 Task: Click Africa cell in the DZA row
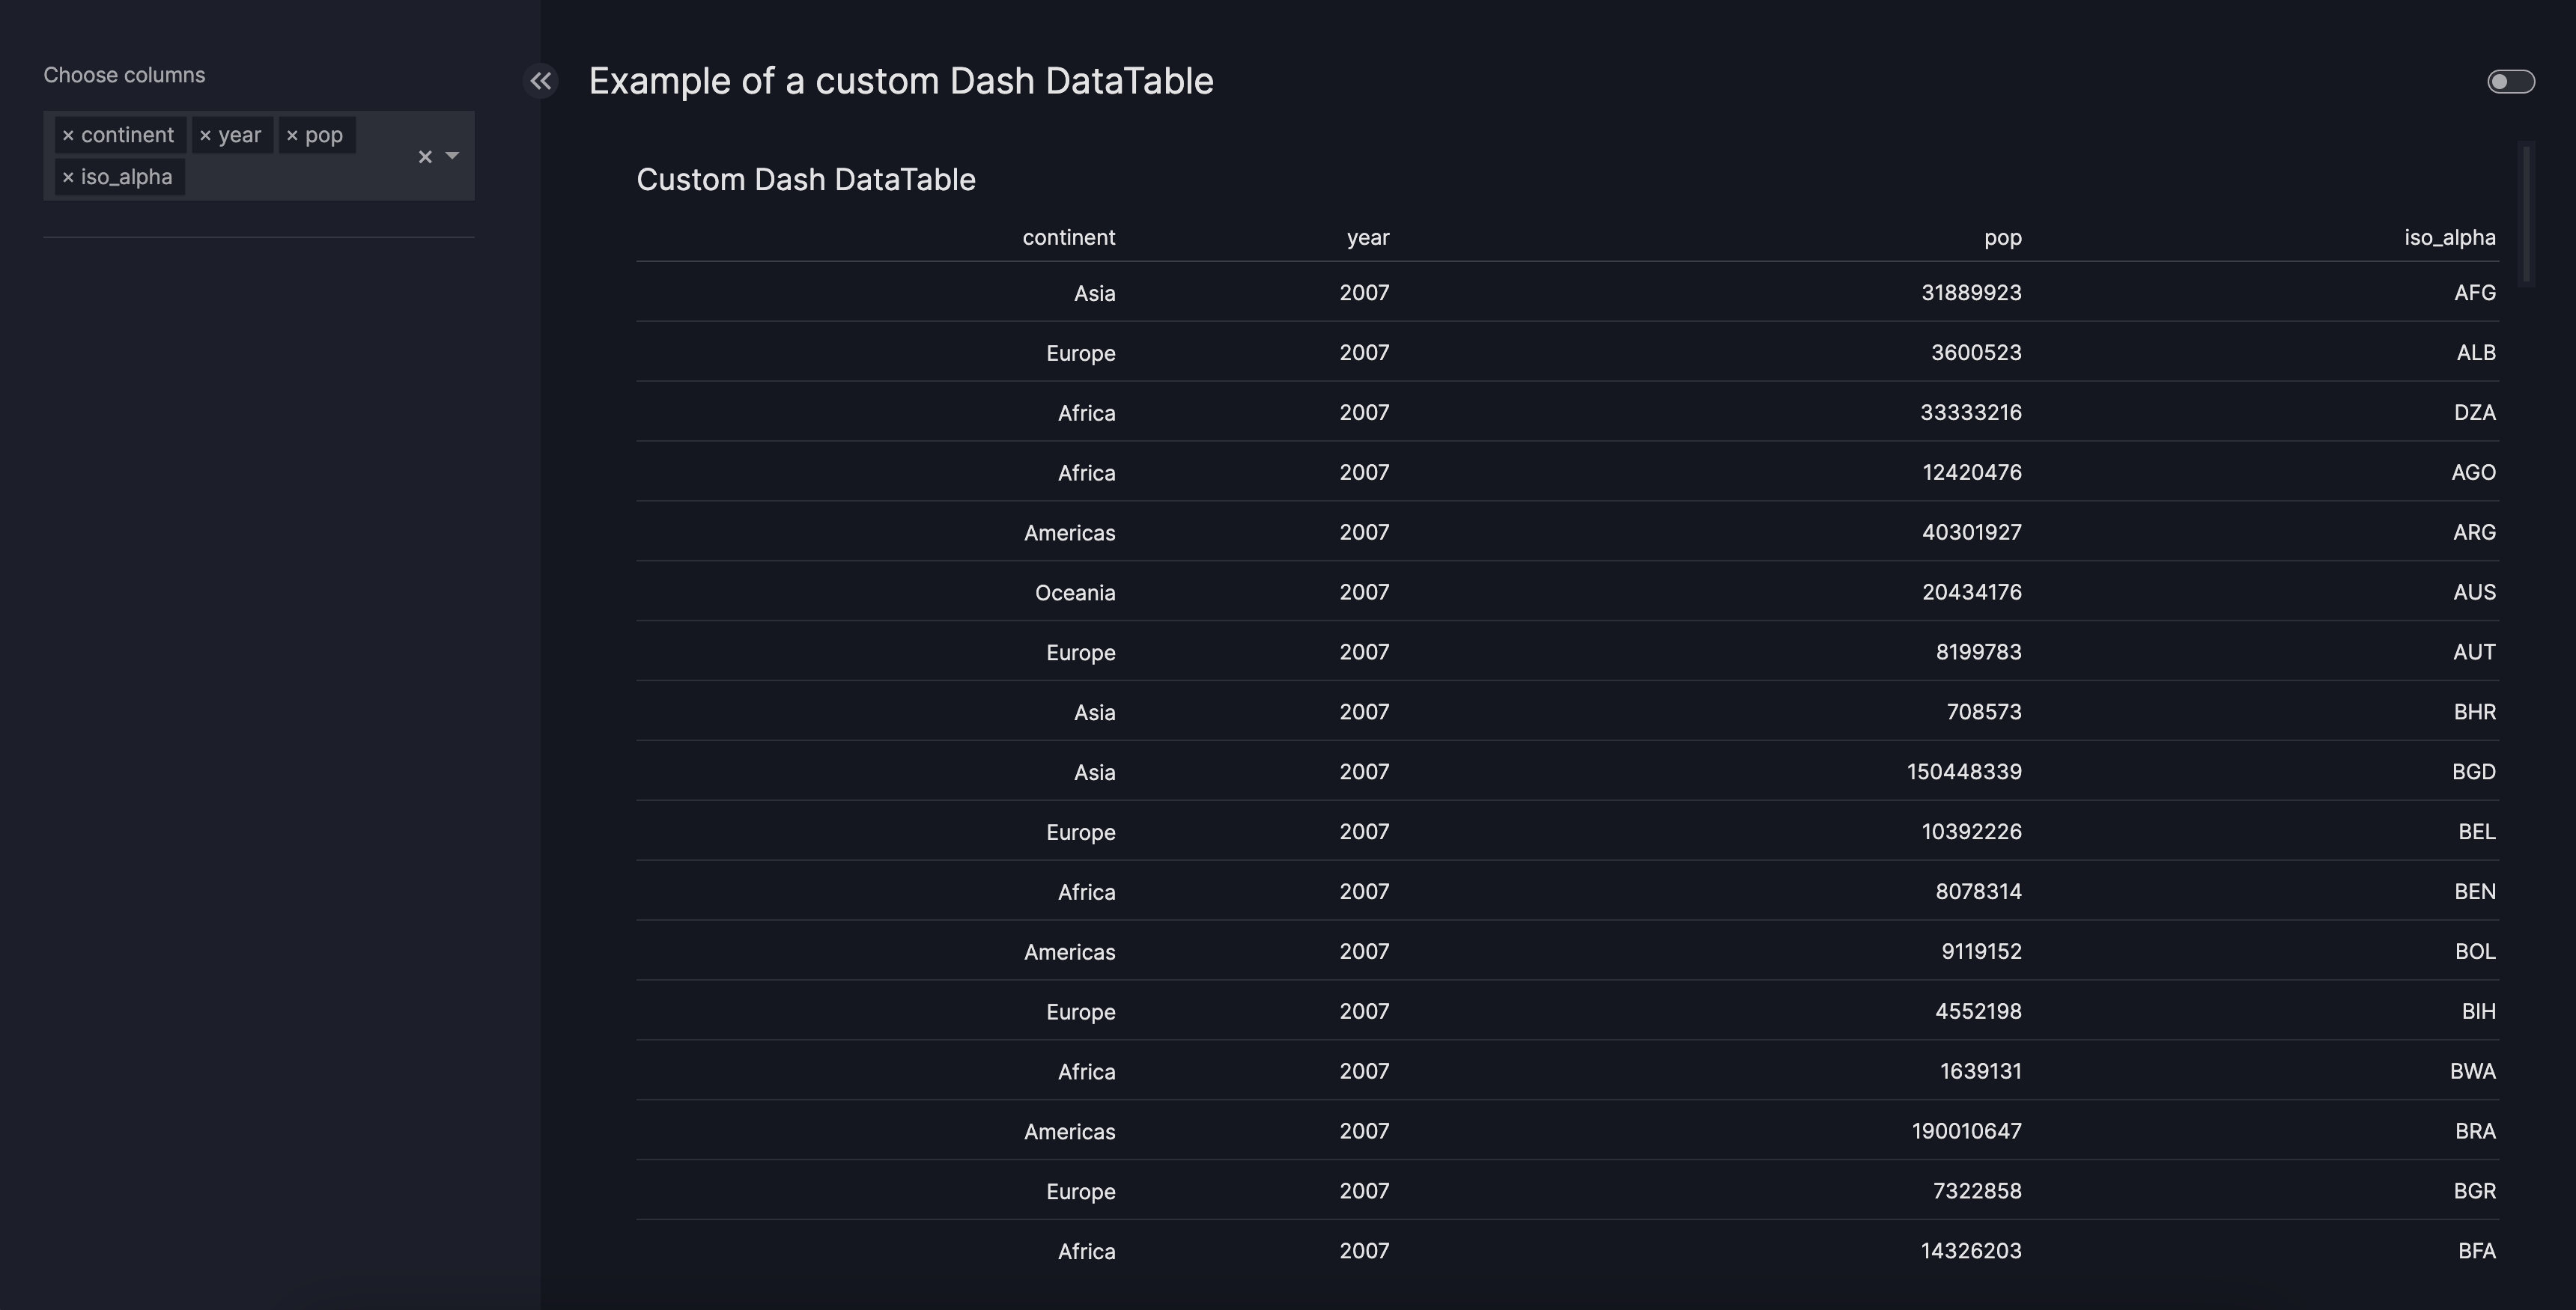(x=1086, y=414)
